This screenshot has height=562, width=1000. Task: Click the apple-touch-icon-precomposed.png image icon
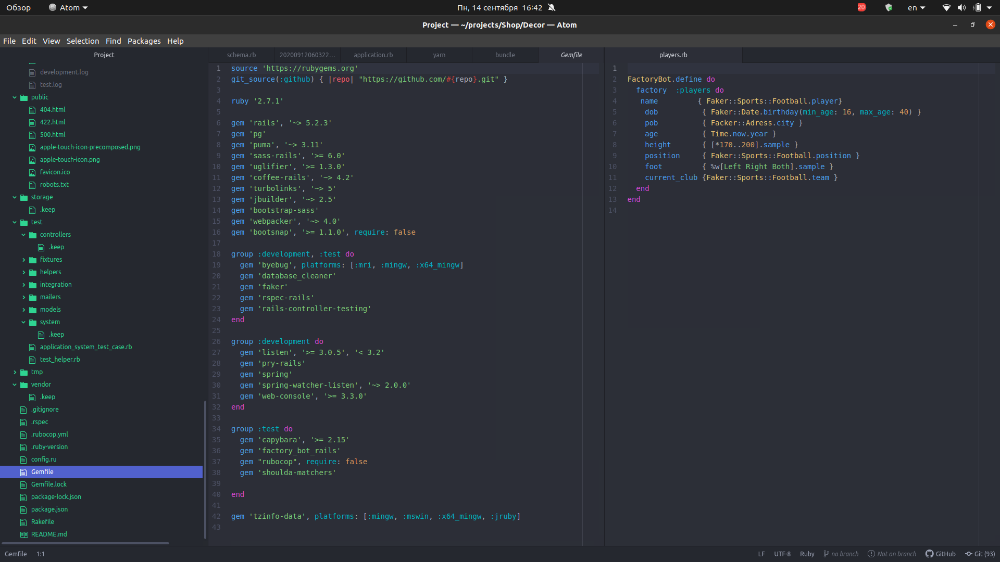[x=32, y=147]
